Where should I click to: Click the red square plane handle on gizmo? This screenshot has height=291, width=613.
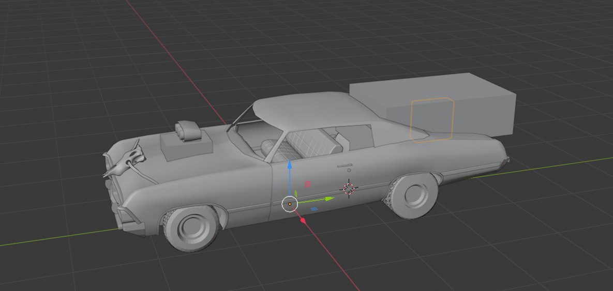308,184
